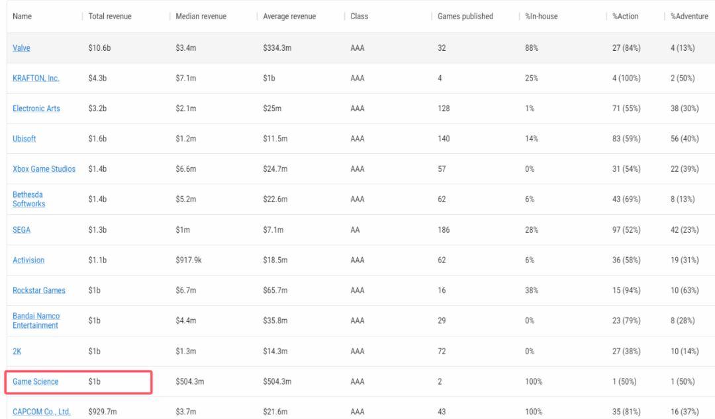The width and height of the screenshot is (715, 419).
Task: Sort table by Class column header
Action: pyautogui.click(x=359, y=16)
